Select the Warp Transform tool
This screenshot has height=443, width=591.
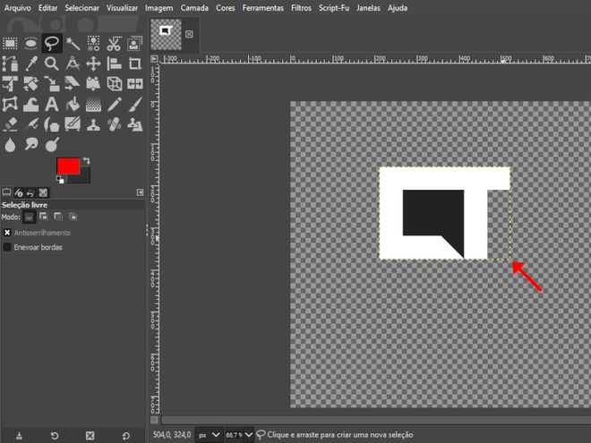(31, 105)
